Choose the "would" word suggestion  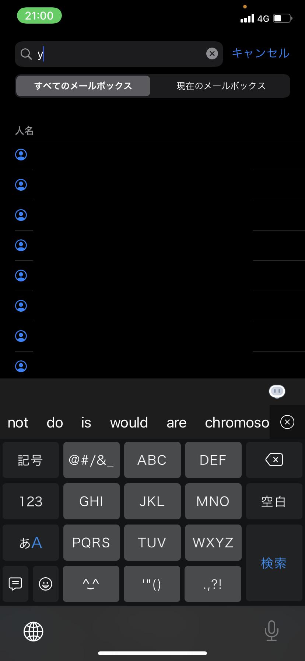[129, 423]
